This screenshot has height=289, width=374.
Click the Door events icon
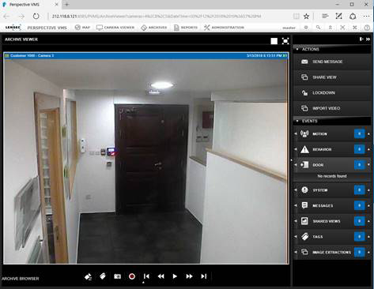(x=304, y=165)
